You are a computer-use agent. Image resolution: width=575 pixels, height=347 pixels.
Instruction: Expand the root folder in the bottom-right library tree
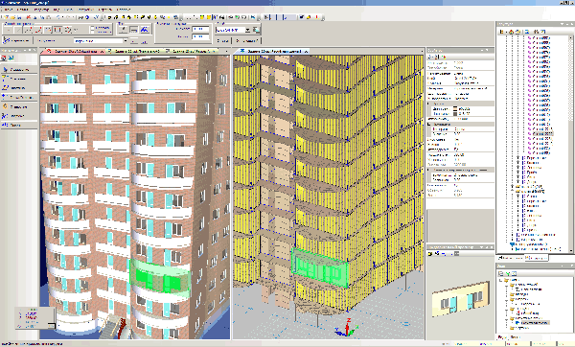point(501,280)
